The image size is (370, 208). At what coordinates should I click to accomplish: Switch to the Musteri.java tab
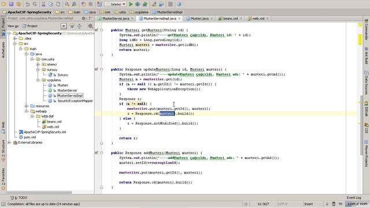point(199,18)
